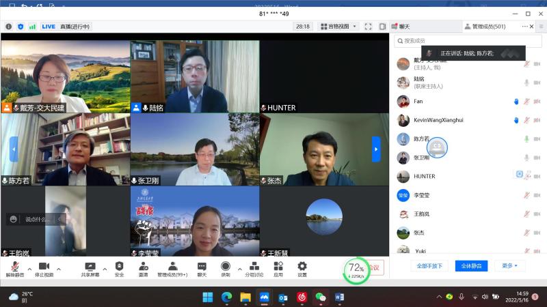
Task: Close the 管理成员 panel
Action: pyautogui.click(x=532, y=27)
